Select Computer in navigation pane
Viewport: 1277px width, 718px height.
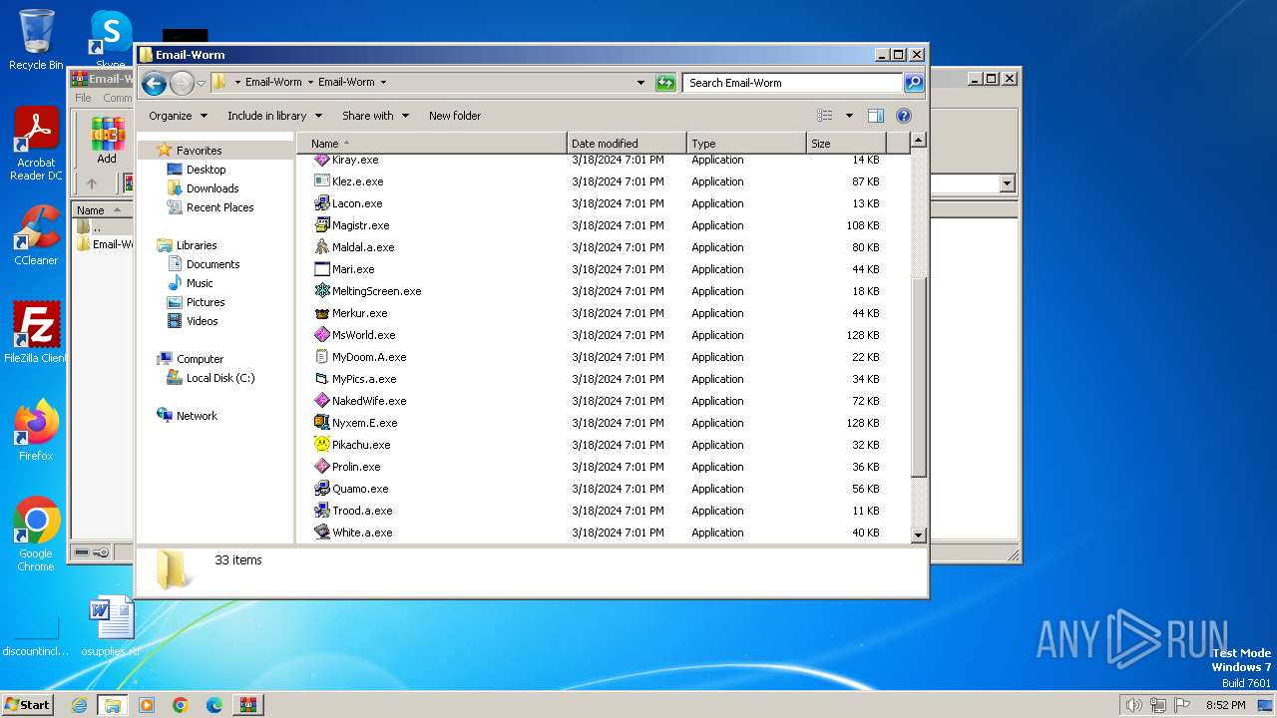tap(200, 359)
